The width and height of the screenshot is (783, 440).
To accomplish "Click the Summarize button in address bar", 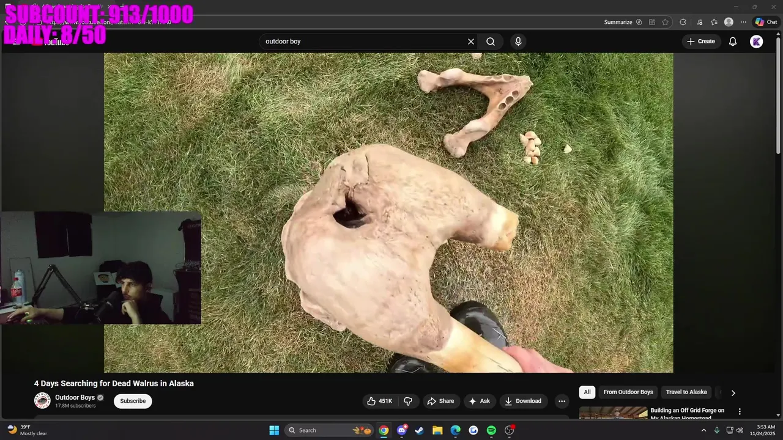I will coord(618,22).
